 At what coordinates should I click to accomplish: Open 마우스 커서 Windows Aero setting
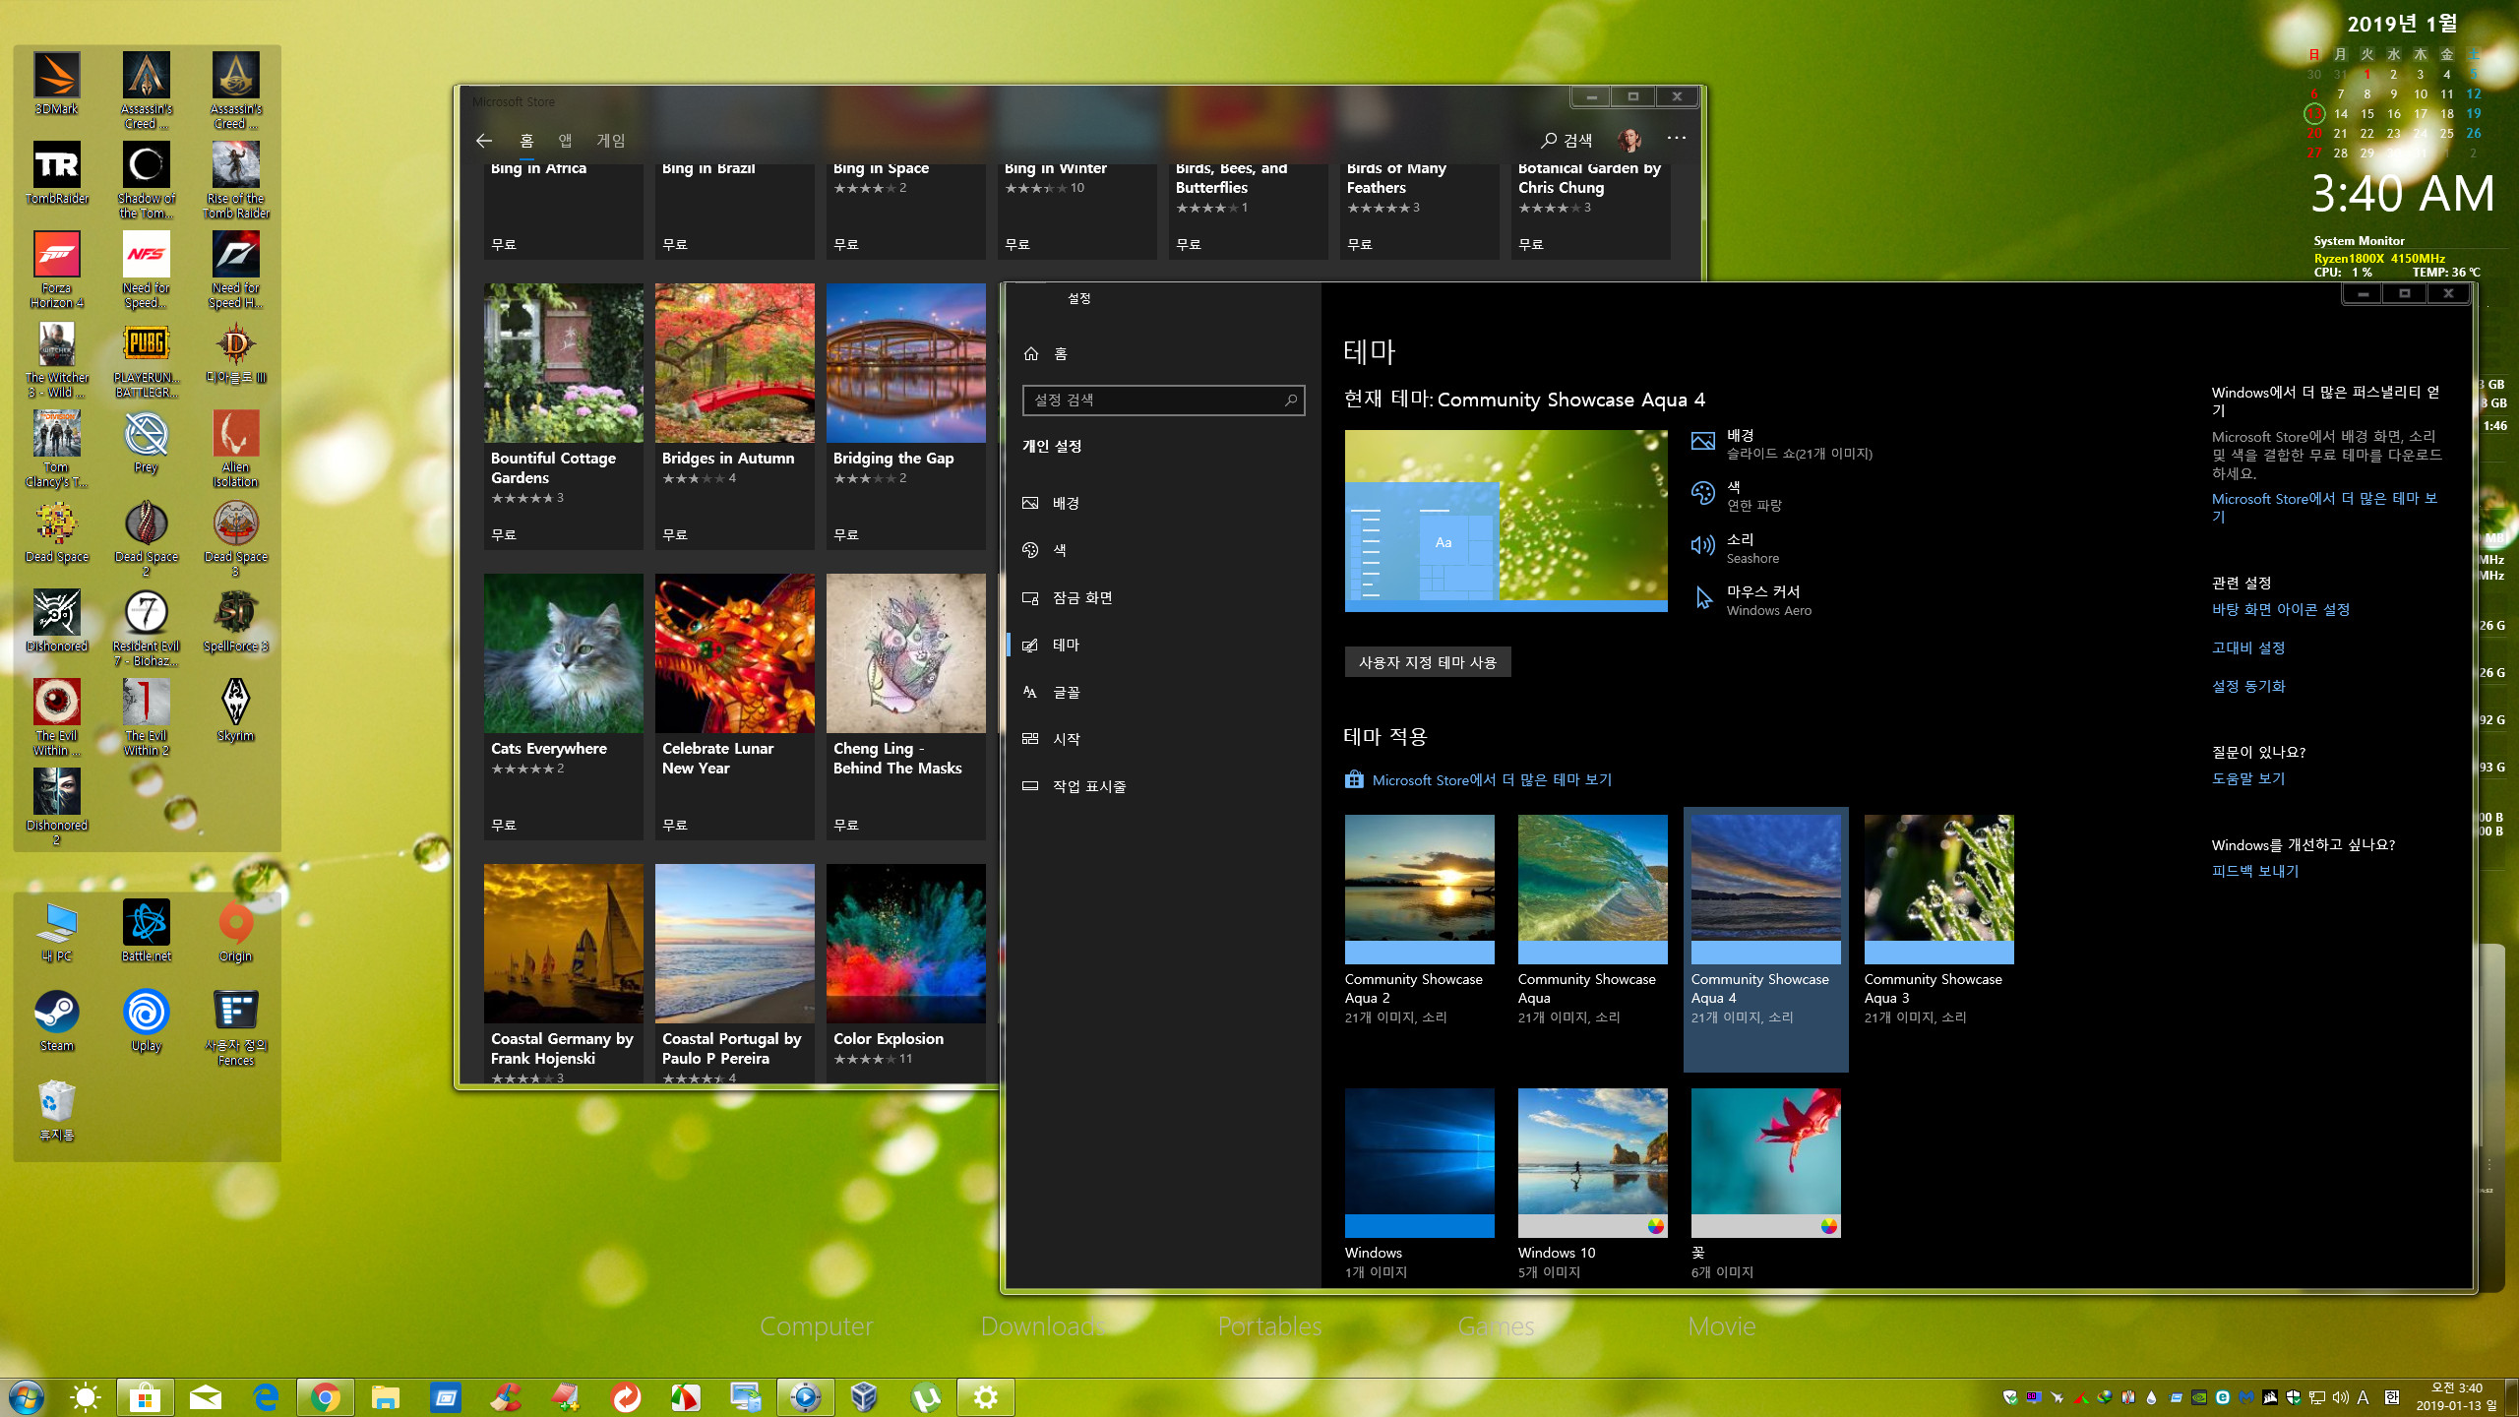click(x=1751, y=600)
